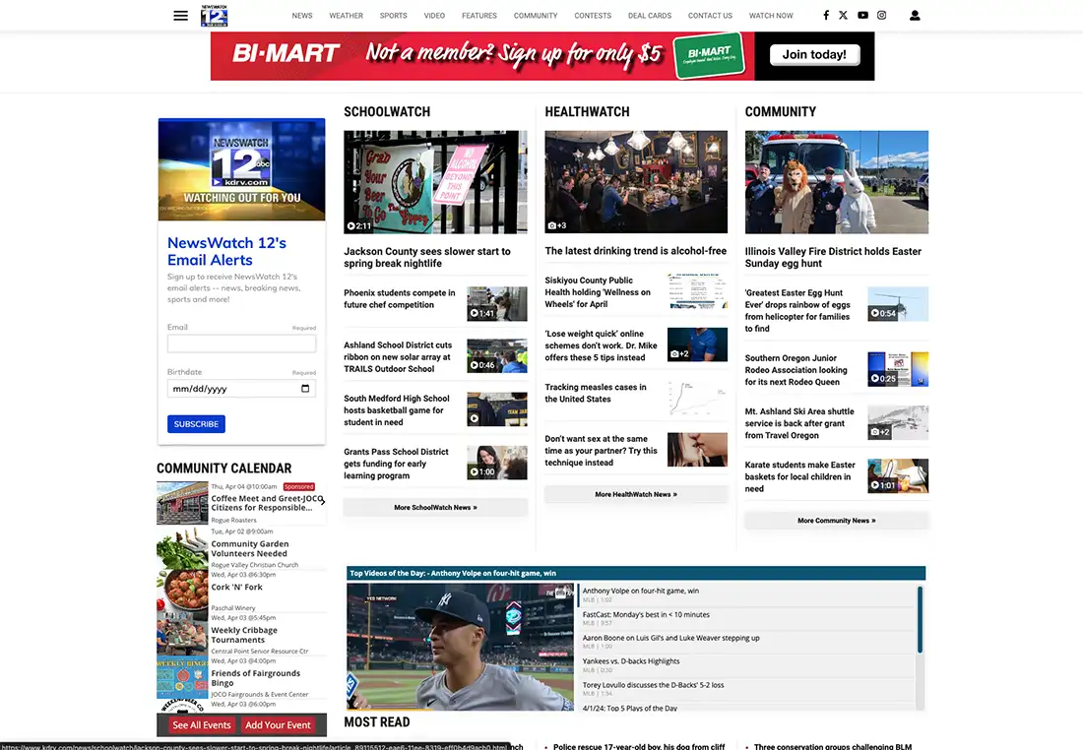Open latest drinking trend is alcohol-free headline
The image size is (1083, 750).
click(x=635, y=251)
